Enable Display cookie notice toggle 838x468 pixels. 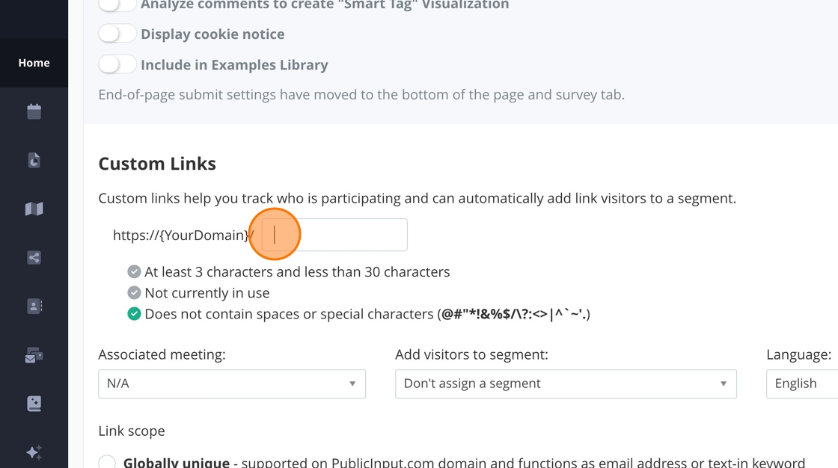coord(117,34)
